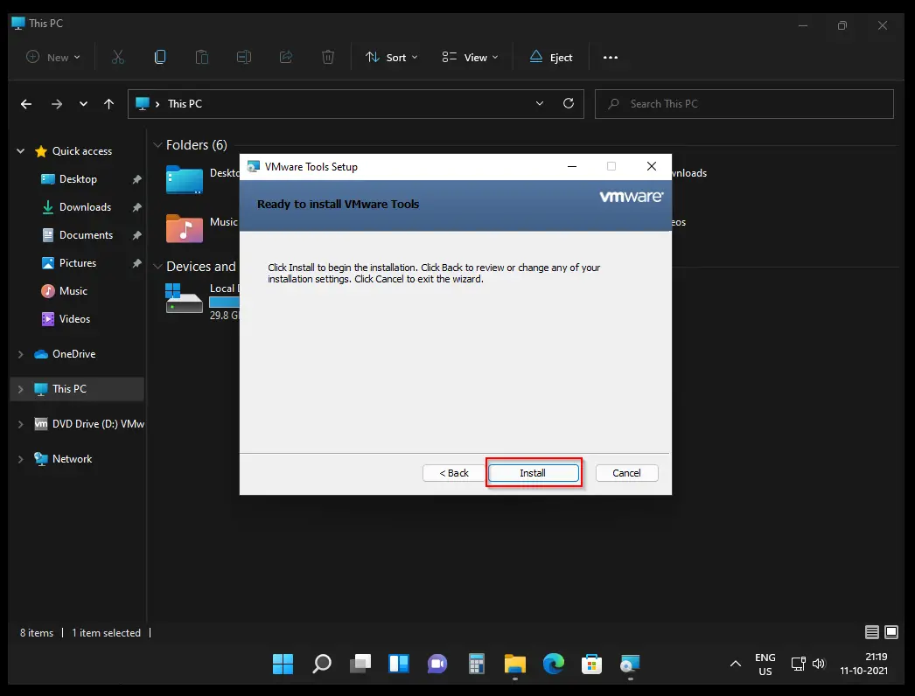The image size is (915, 696).
Task: Expand the OneDrive tree node
Action: point(20,354)
